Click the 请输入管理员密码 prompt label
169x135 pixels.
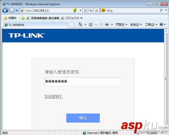tap(62, 72)
